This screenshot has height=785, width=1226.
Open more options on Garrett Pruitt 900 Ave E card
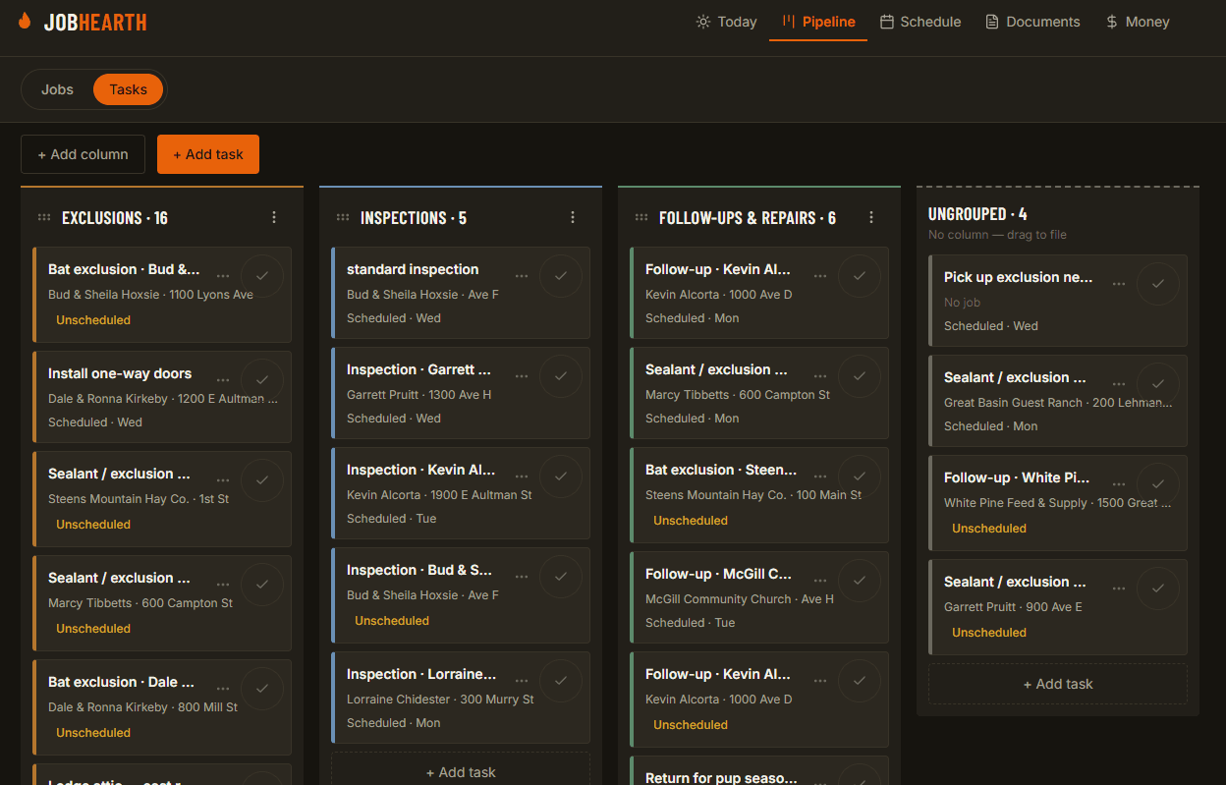[x=1120, y=589]
